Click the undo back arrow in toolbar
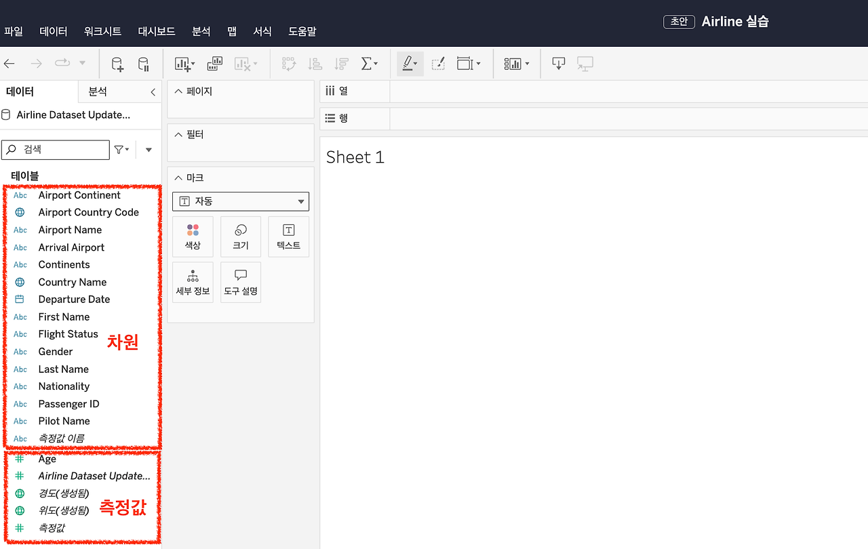 9,64
